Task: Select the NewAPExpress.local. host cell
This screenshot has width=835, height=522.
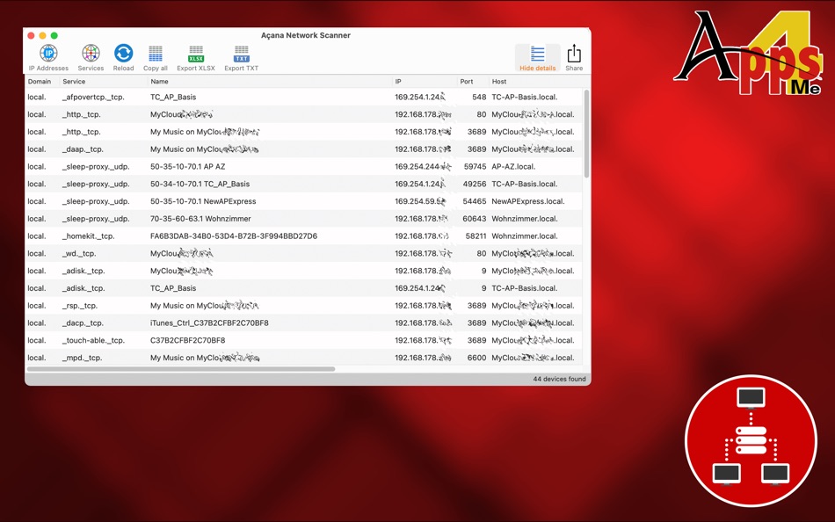Action: click(527, 201)
